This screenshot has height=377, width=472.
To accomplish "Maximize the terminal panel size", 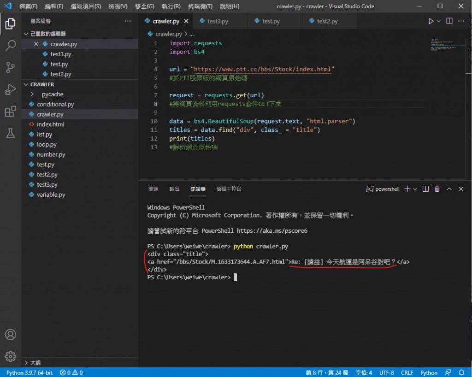I will pyautogui.click(x=449, y=189).
